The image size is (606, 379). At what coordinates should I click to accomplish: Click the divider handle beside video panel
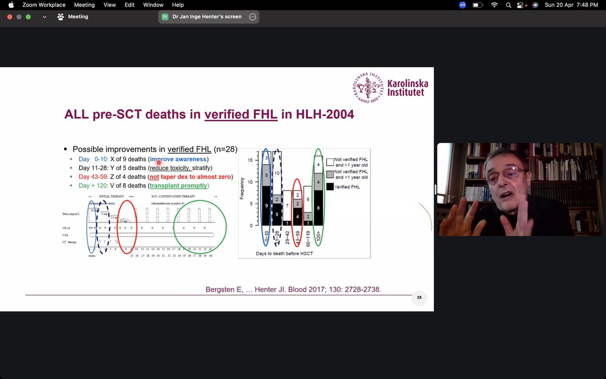[435, 189]
